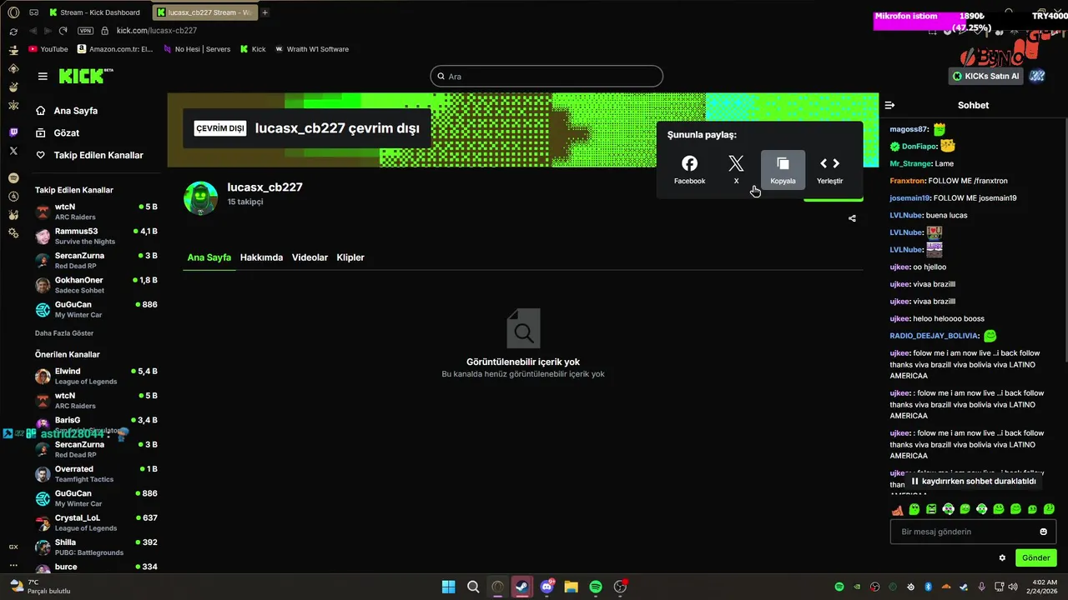Open the emoji picker in chat input
The height and width of the screenshot is (600, 1068).
pos(1043,532)
